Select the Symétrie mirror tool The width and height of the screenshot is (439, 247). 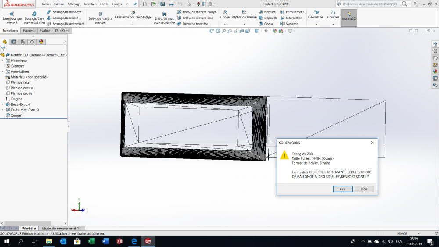tap(289, 24)
